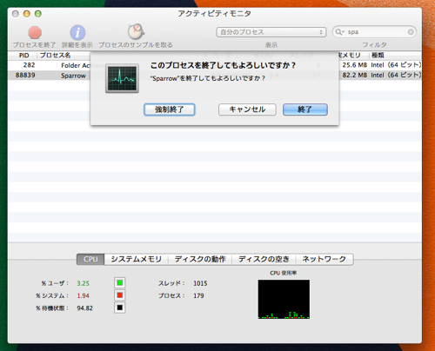
Task: Click the black % 待機状態 color swatch
Action: 120,308
